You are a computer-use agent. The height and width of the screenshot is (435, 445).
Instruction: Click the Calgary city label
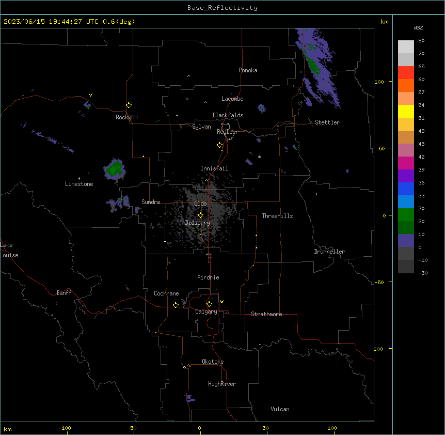206,312
